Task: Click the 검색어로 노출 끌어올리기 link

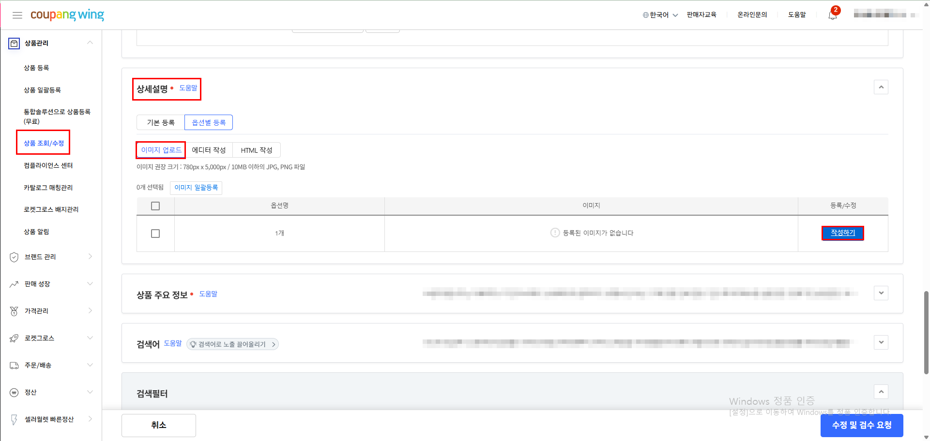Action: 232,344
